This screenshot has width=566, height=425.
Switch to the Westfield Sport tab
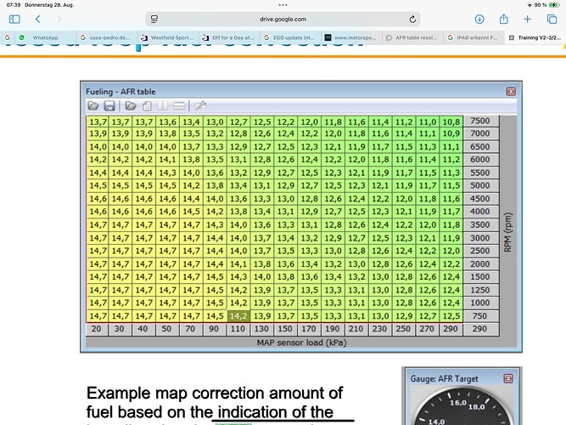click(168, 37)
